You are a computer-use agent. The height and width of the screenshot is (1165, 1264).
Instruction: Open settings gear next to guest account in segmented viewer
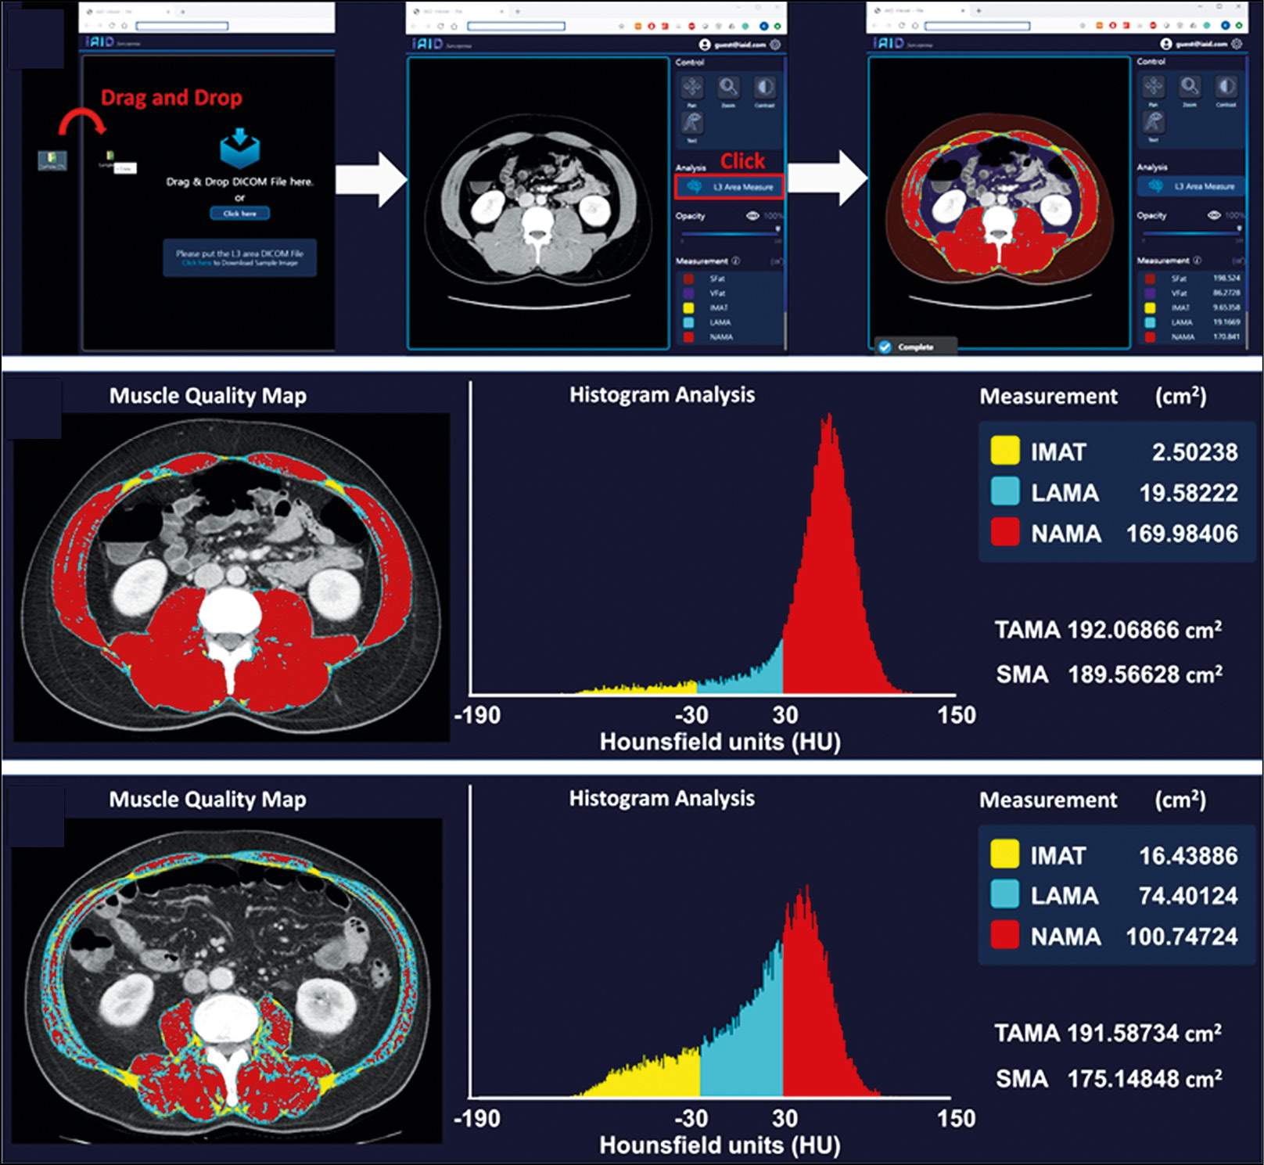(x=1237, y=44)
